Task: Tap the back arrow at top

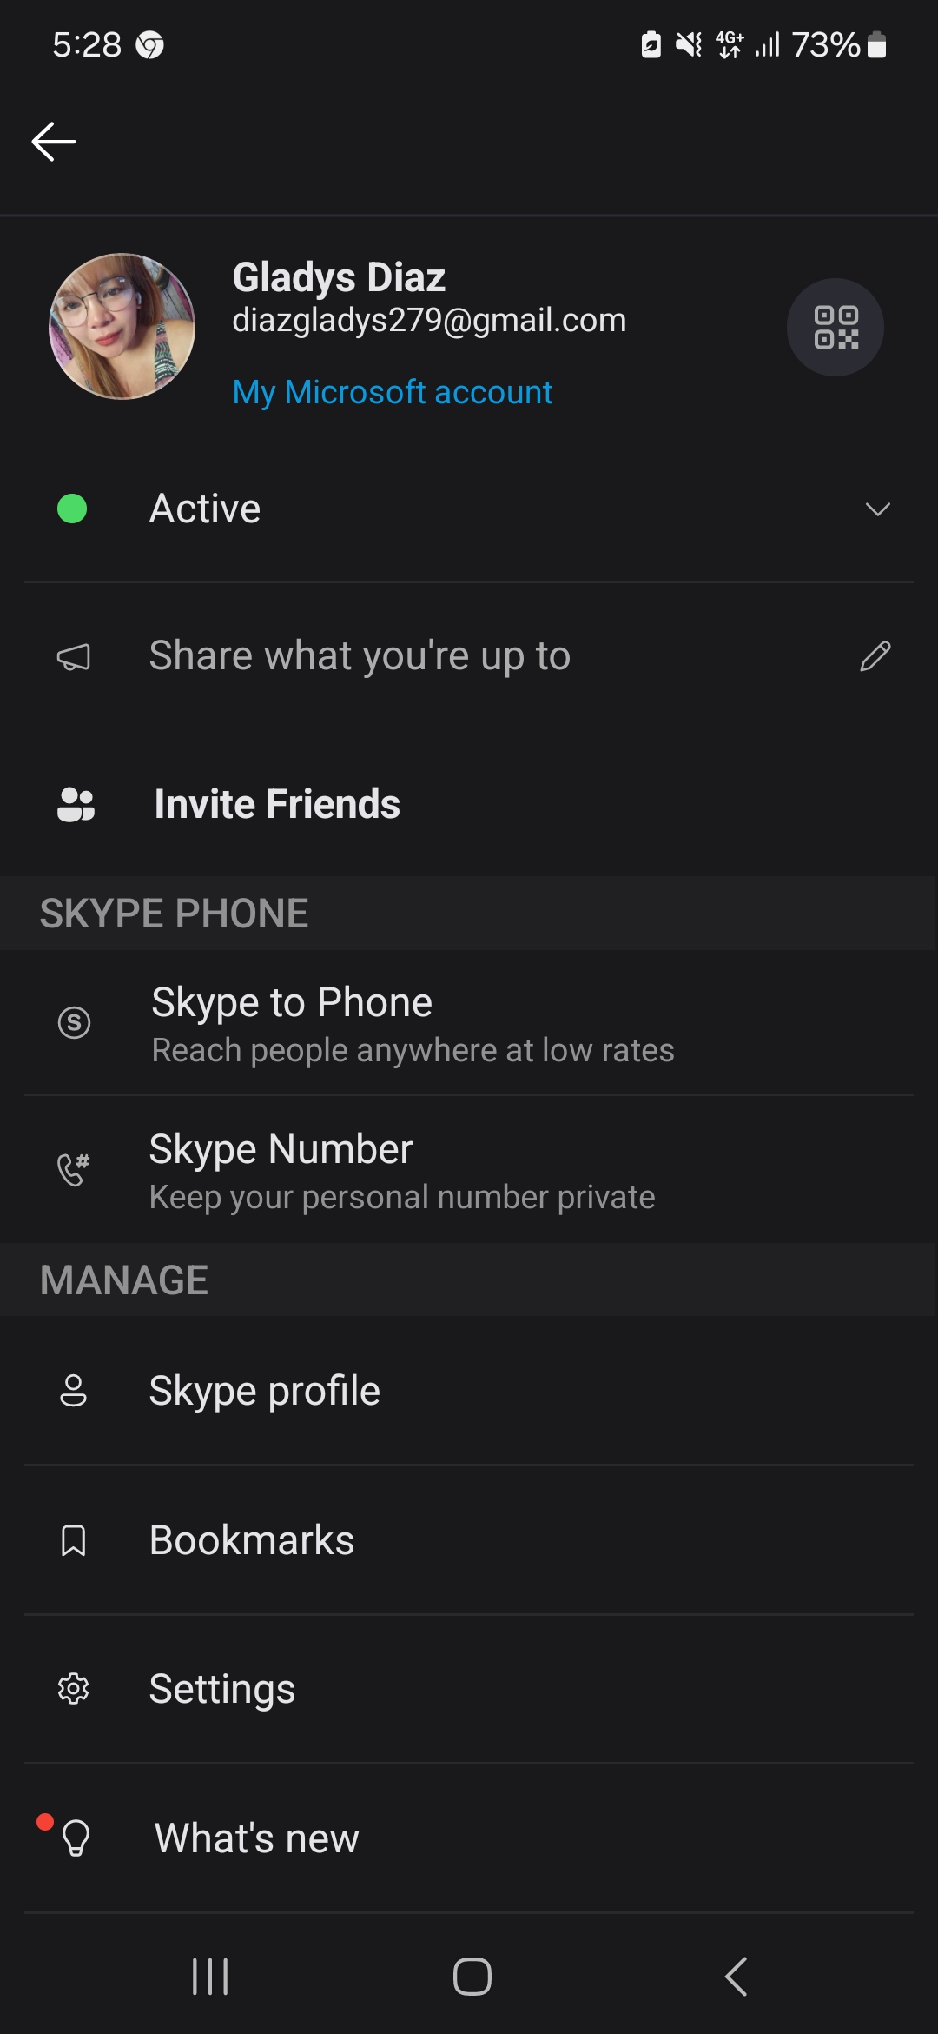Action: pos(54,142)
